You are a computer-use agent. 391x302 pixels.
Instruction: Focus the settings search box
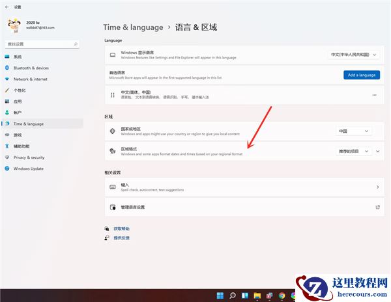[x=42, y=44]
